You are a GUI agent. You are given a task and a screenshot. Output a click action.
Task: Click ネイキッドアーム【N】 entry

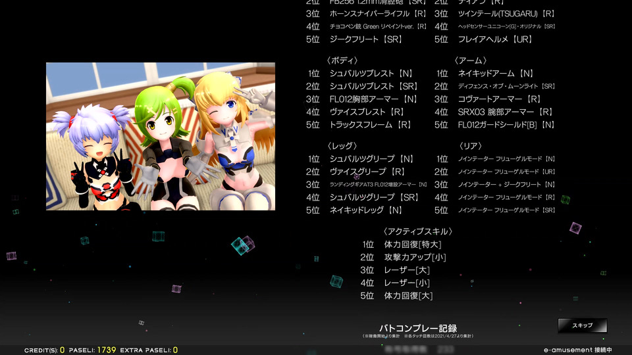496,74
